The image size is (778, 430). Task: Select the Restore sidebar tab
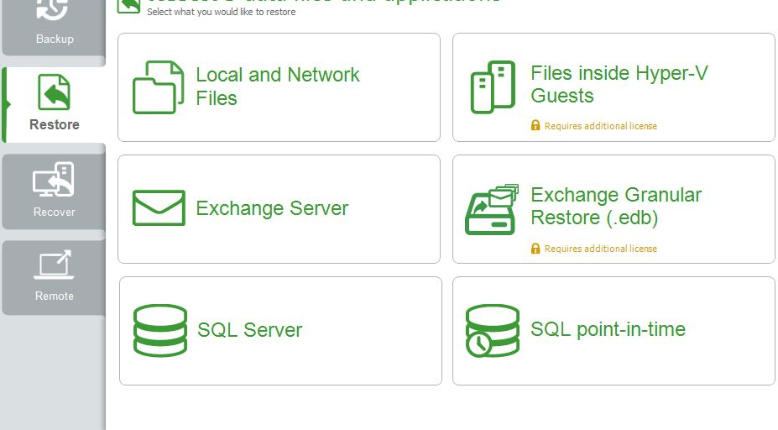tap(54, 105)
